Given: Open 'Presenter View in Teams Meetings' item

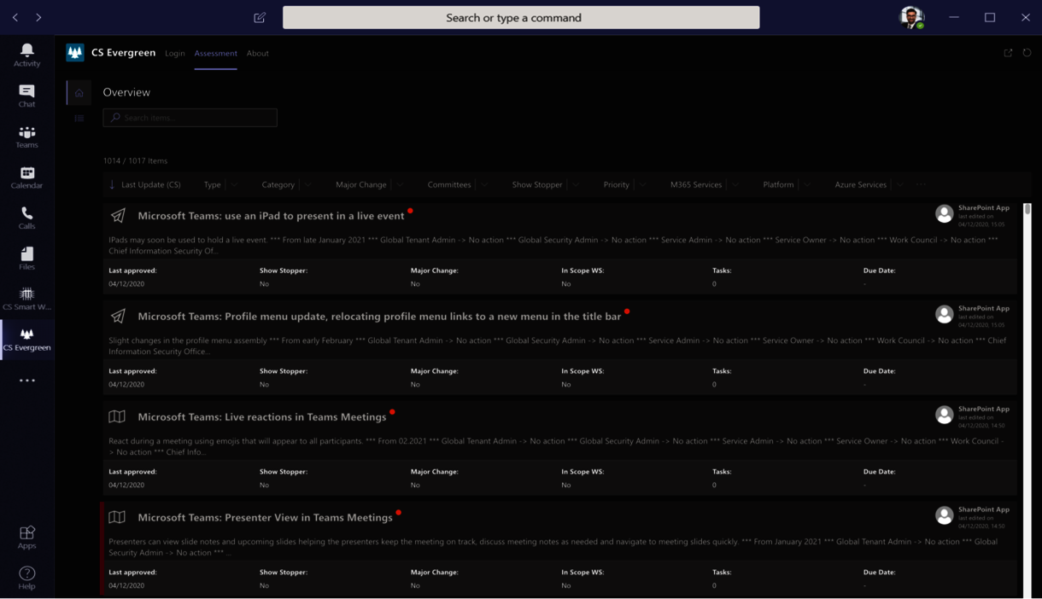Looking at the screenshot, I should pos(265,518).
